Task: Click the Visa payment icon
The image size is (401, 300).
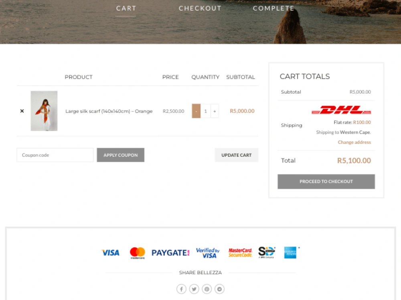Action: 110,252
